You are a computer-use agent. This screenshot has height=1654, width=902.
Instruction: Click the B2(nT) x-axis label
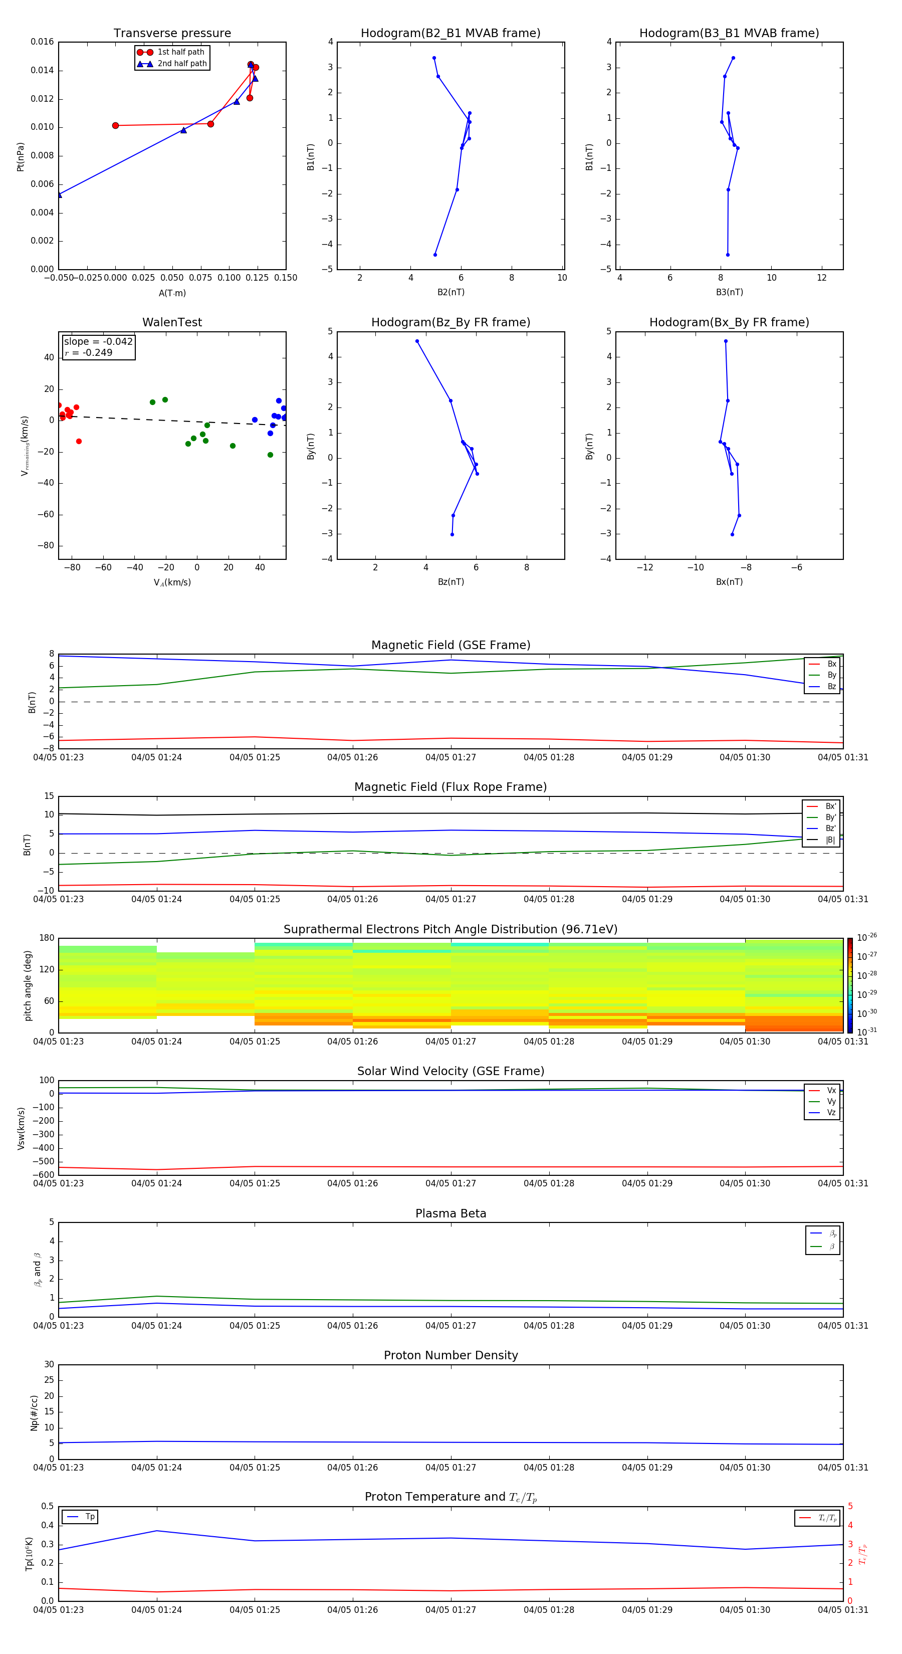click(x=450, y=292)
